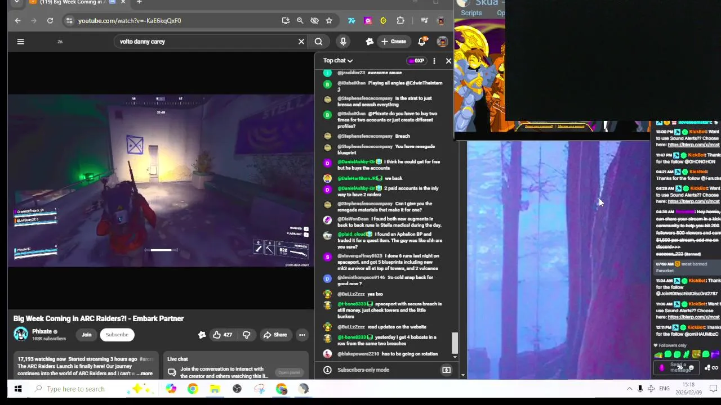The image size is (721, 405).
Task: Expand the description with '...more'
Action: click(145, 373)
